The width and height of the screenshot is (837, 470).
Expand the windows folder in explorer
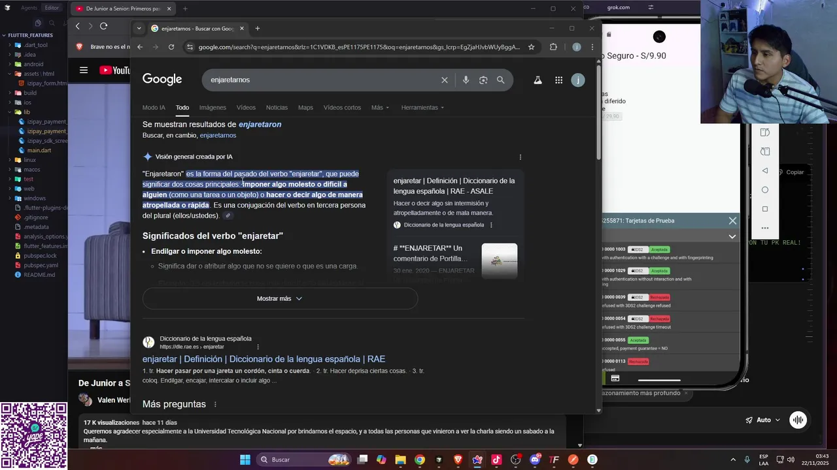[11, 198]
